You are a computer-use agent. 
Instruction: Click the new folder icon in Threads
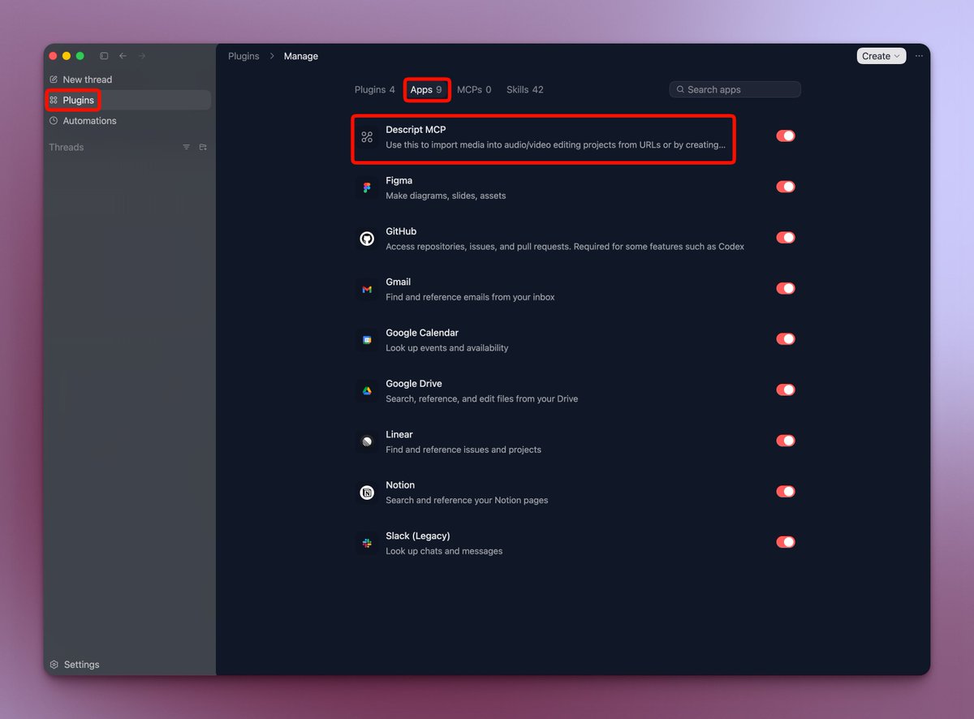(203, 147)
